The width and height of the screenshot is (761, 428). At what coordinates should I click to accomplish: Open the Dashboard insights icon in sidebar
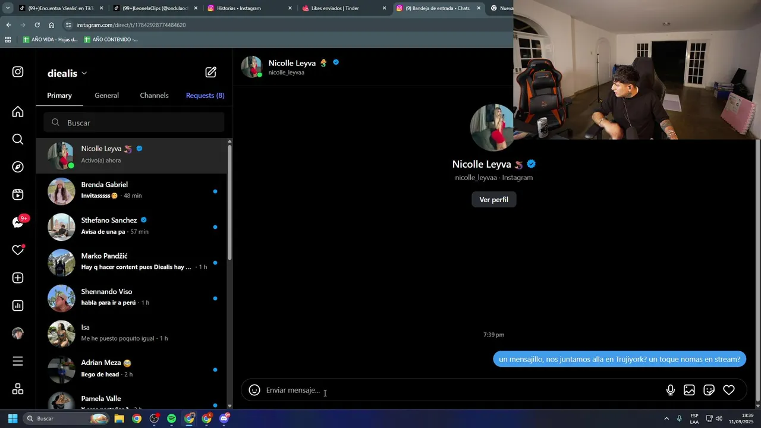click(18, 306)
